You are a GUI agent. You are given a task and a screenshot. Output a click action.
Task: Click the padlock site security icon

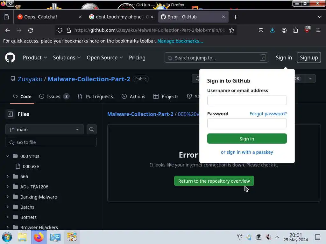pos(69,30)
